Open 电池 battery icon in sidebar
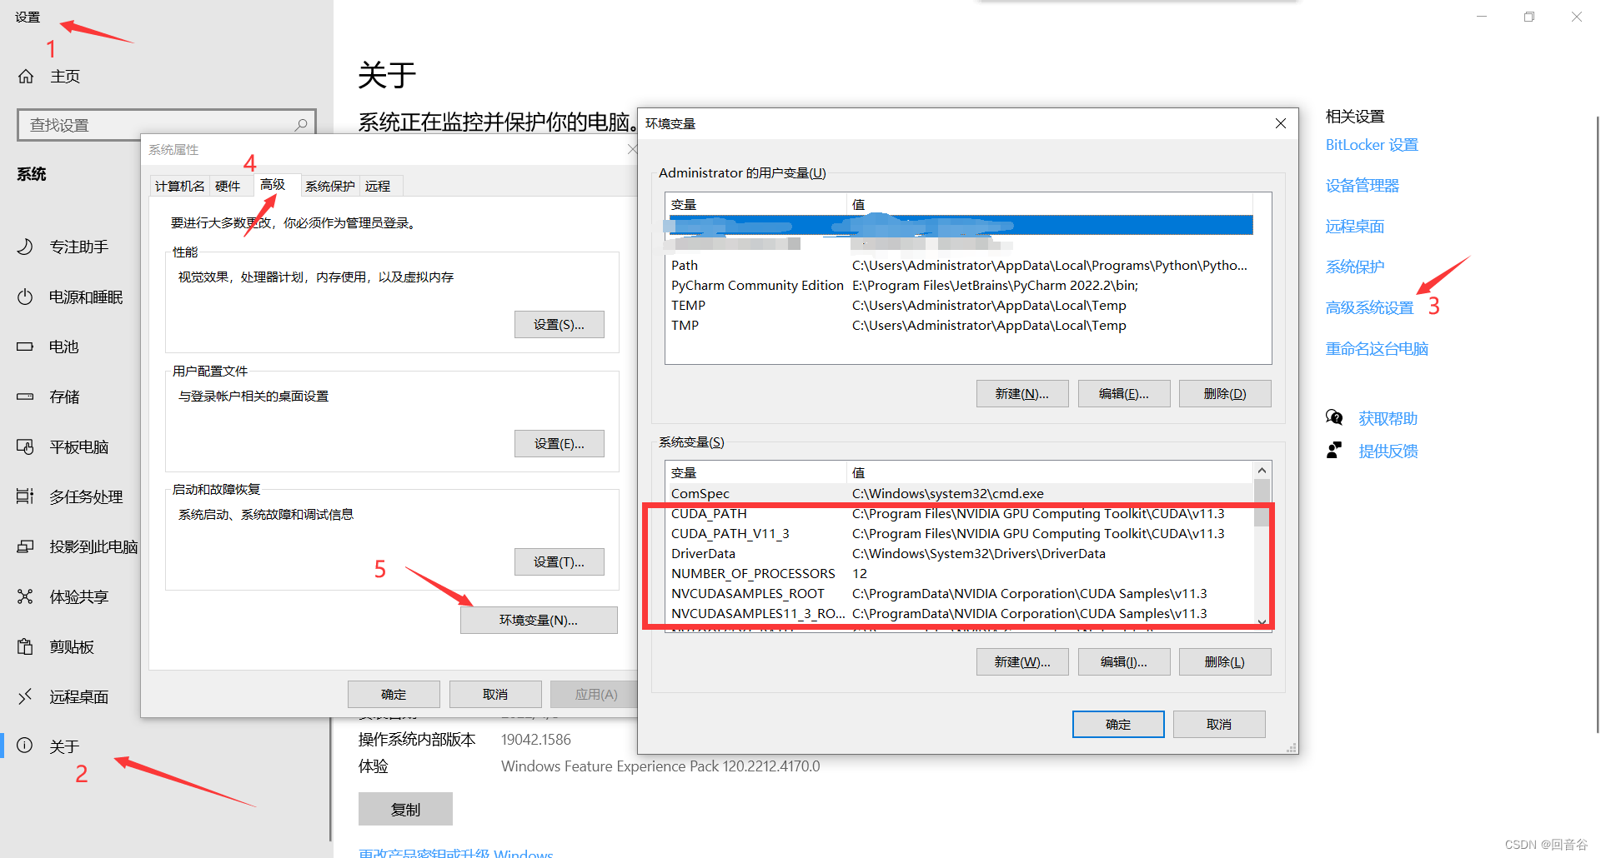This screenshot has height=858, width=1601. click(26, 347)
